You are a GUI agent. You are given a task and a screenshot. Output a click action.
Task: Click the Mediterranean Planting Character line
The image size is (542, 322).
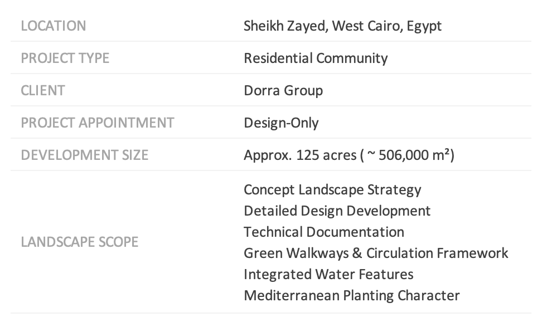[351, 296]
